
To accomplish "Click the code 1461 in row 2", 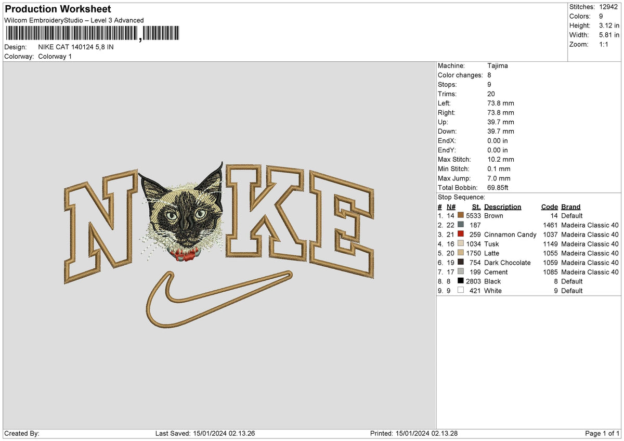I will [x=550, y=225].
